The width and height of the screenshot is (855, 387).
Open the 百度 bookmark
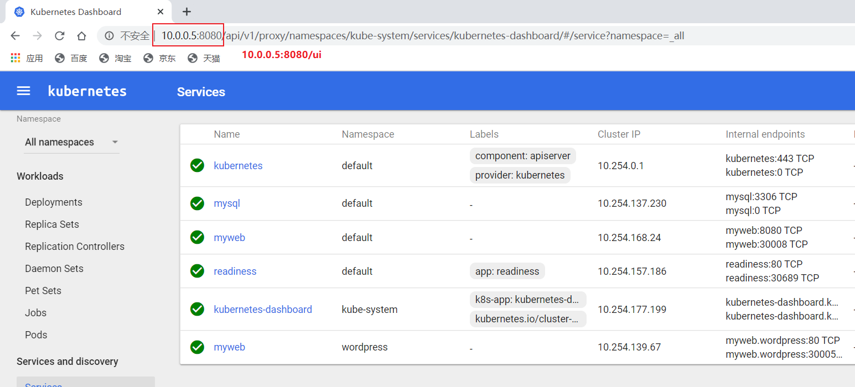(x=71, y=58)
